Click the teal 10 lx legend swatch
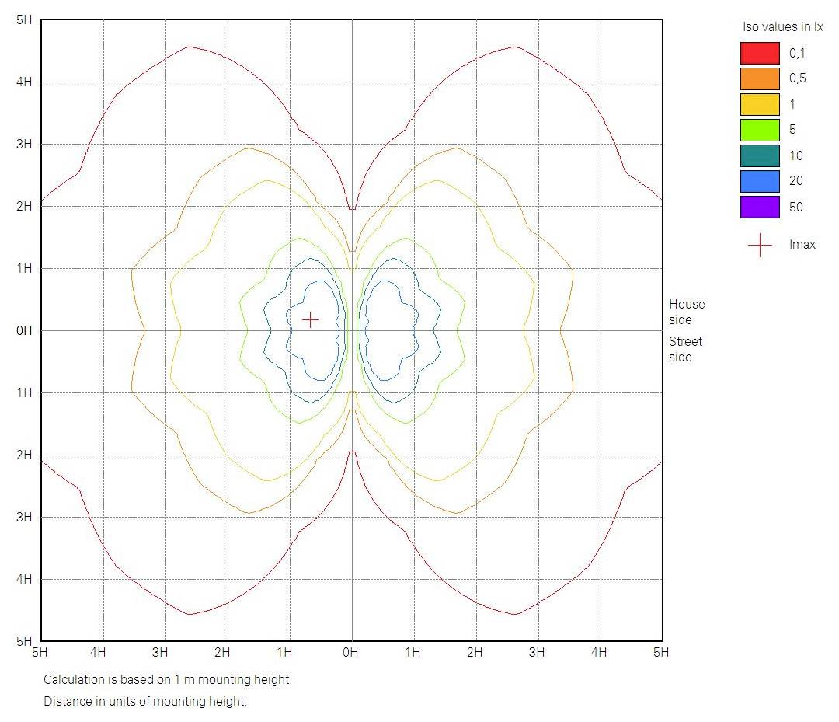839x722 pixels. (760, 155)
